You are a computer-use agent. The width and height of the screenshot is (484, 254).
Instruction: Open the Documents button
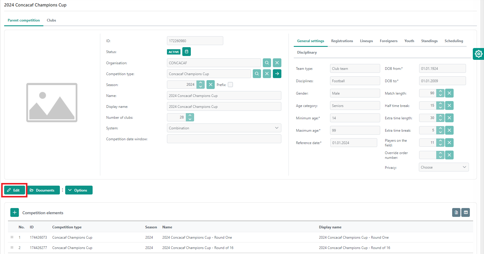(x=43, y=190)
